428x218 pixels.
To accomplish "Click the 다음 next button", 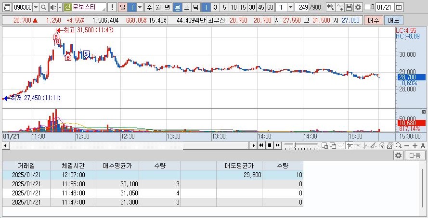I will click(415, 156).
